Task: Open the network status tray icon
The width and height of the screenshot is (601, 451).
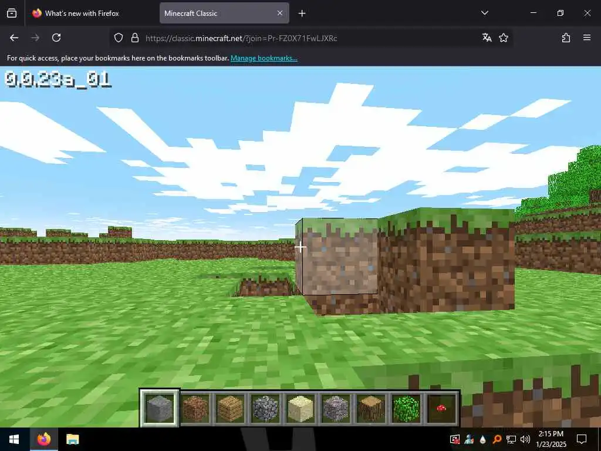Action: (511, 439)
